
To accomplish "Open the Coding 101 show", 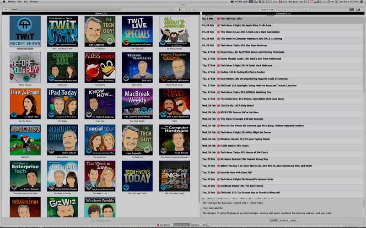I will (x=63, y=67).
